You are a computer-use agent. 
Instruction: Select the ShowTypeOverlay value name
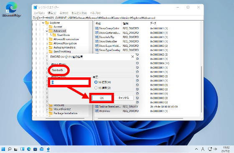coord(109,50)
